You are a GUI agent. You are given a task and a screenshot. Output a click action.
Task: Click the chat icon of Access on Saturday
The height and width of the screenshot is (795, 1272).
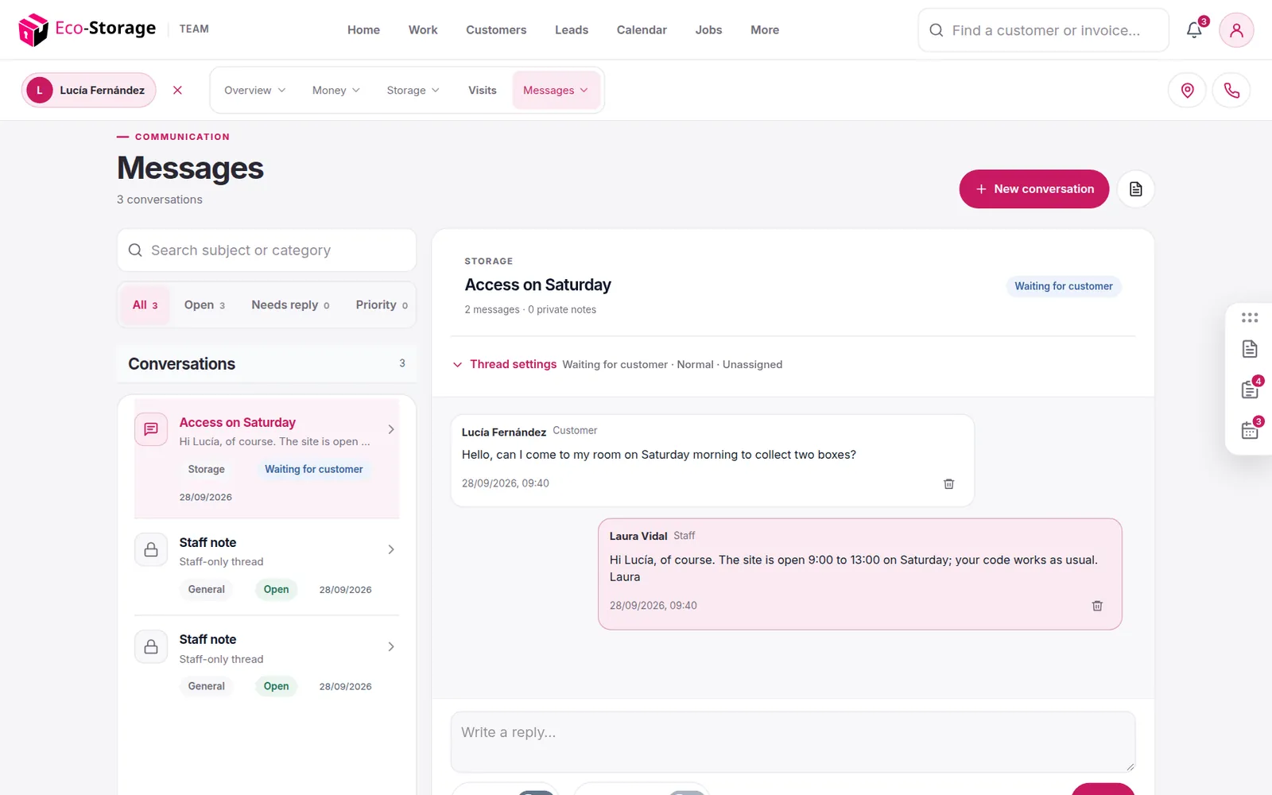(151, 429)
